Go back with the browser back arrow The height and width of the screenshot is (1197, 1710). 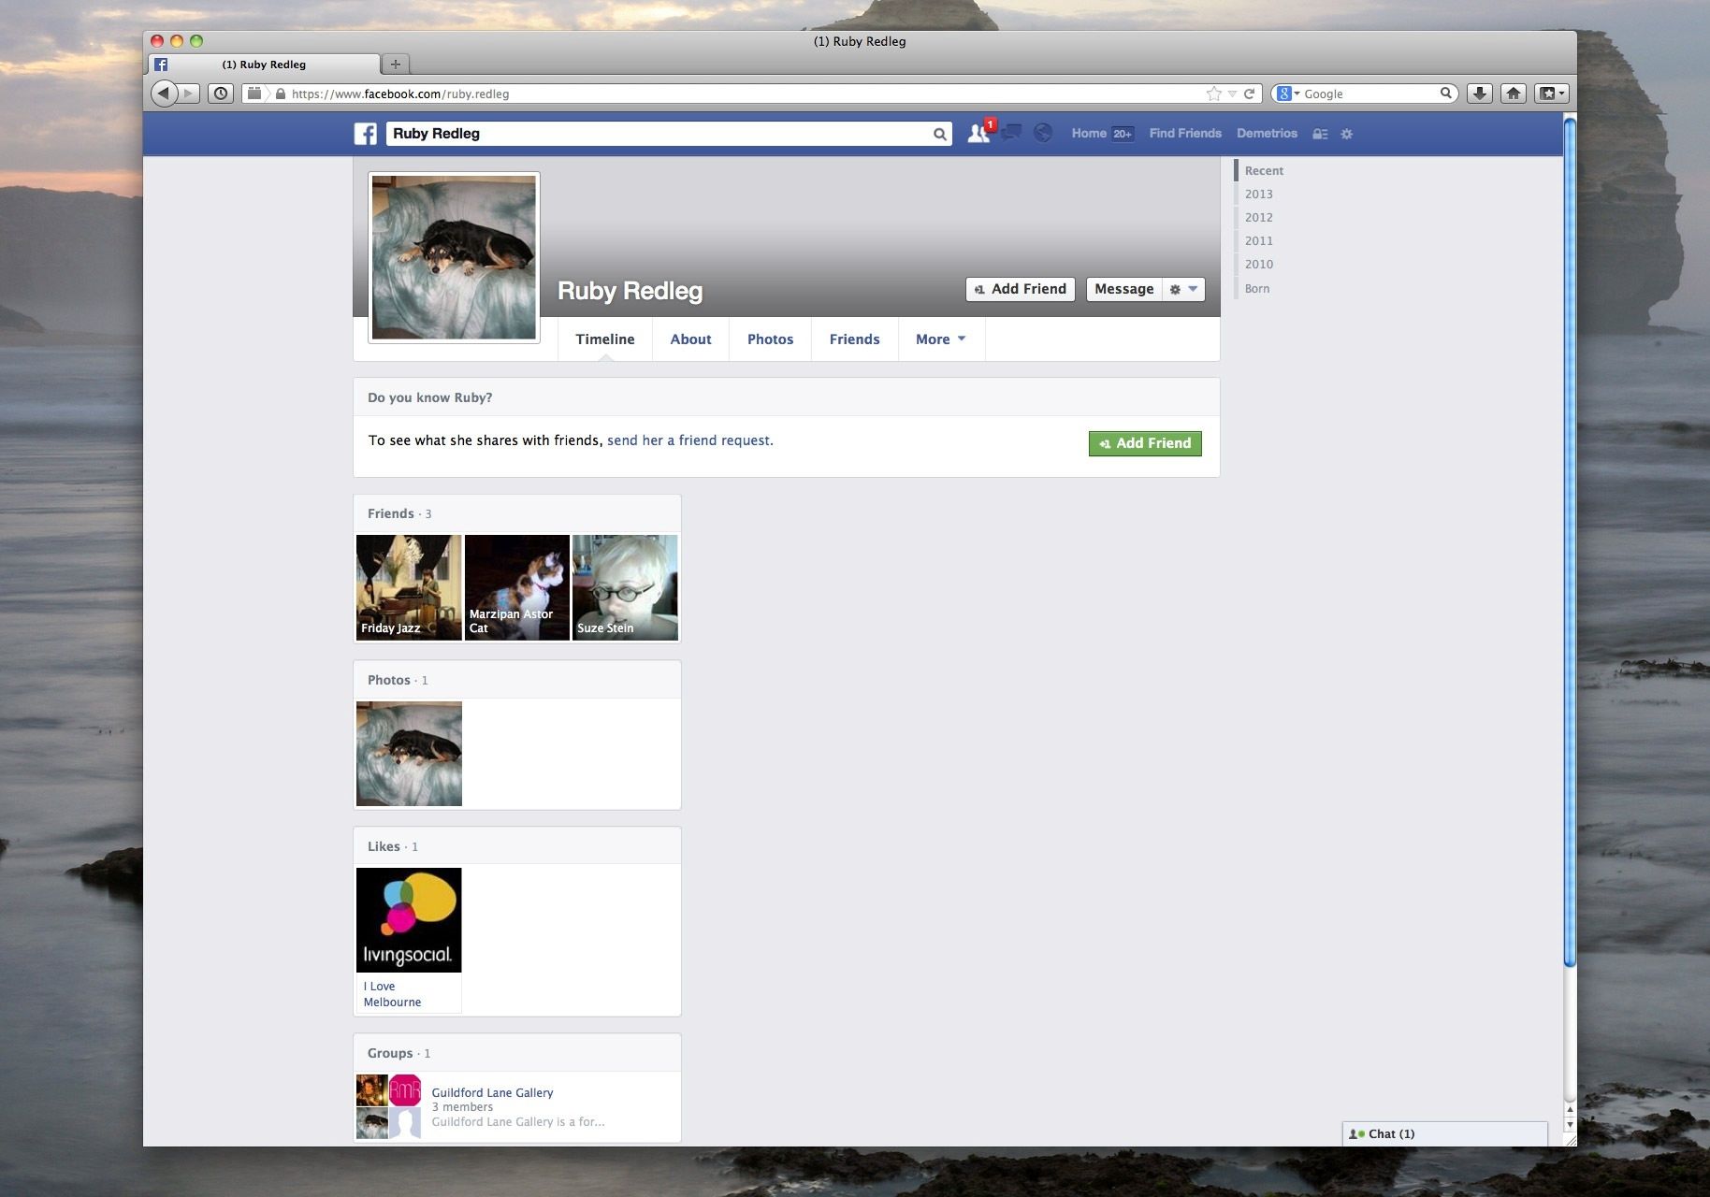[x=164, y=93]
